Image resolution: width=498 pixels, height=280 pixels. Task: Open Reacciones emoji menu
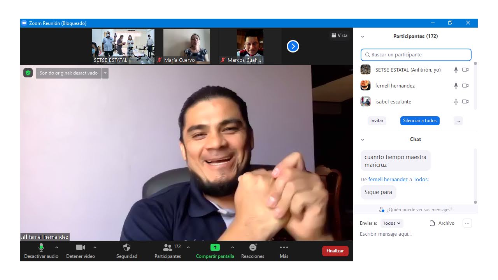tap(253, 251)
